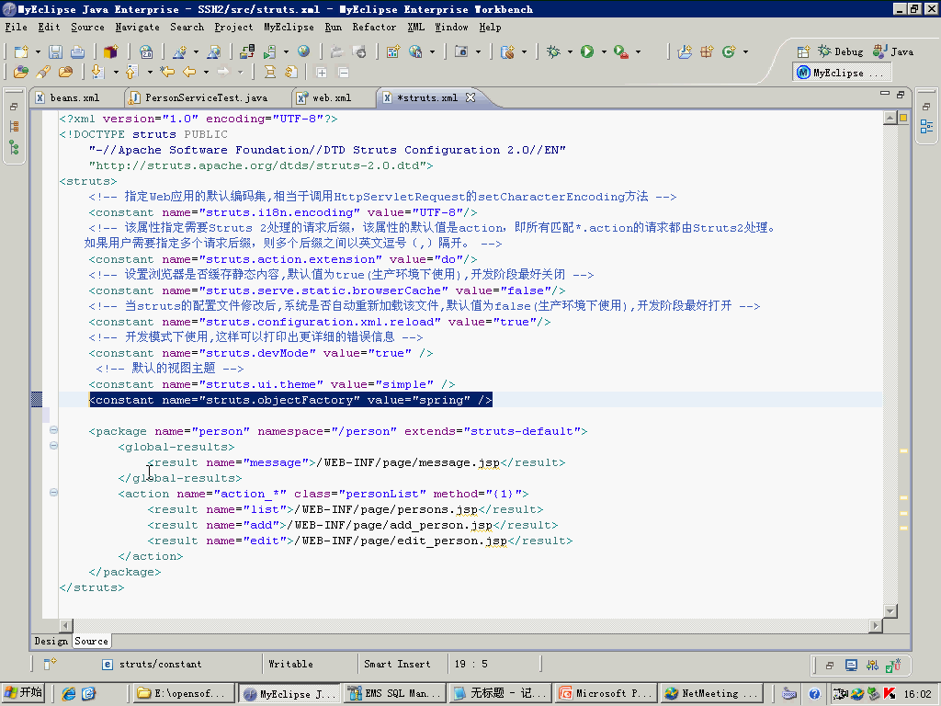
Task: Open the XML menu
Action: [x=416, y=27]
